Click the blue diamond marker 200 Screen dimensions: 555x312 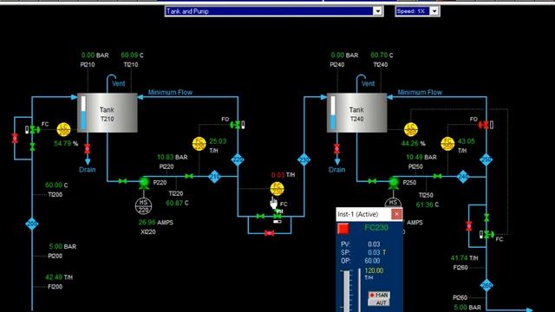pyautogui.click(x=32, y=224)
